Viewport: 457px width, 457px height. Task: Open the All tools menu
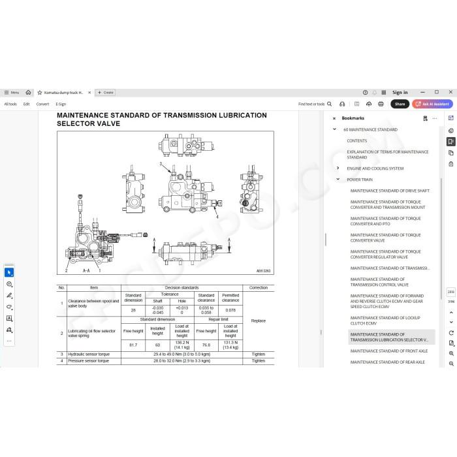pyautogui.click(x=10, y=104)
